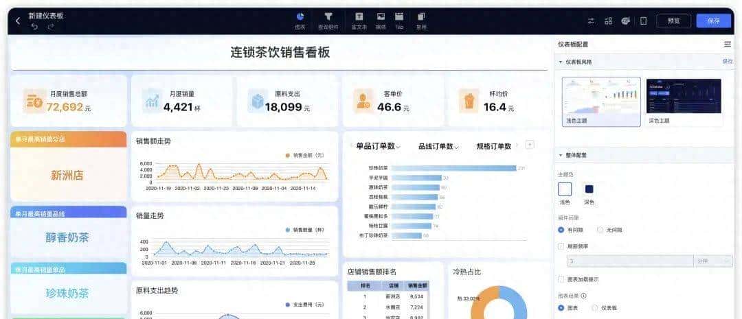Viewport: 742px width, 319px height.
Task: Insert a 富文本 rich text component
Action: pyautogui.click(x=359, y=21)
